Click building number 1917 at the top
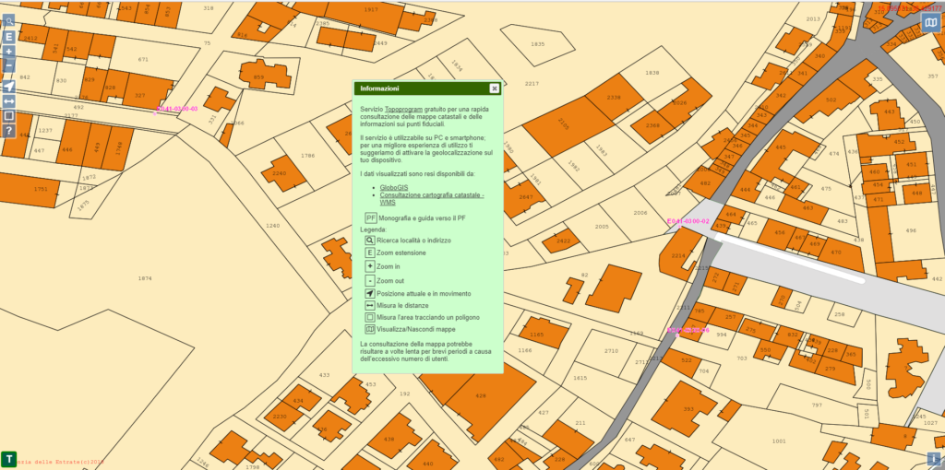Viewport: 945px width, 470px height. coord(371,9)
